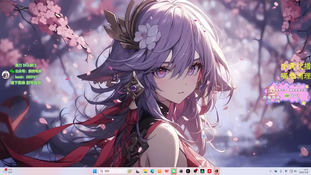Open the orange shopping bag app
311x175 pixels.
coord(159,171)
